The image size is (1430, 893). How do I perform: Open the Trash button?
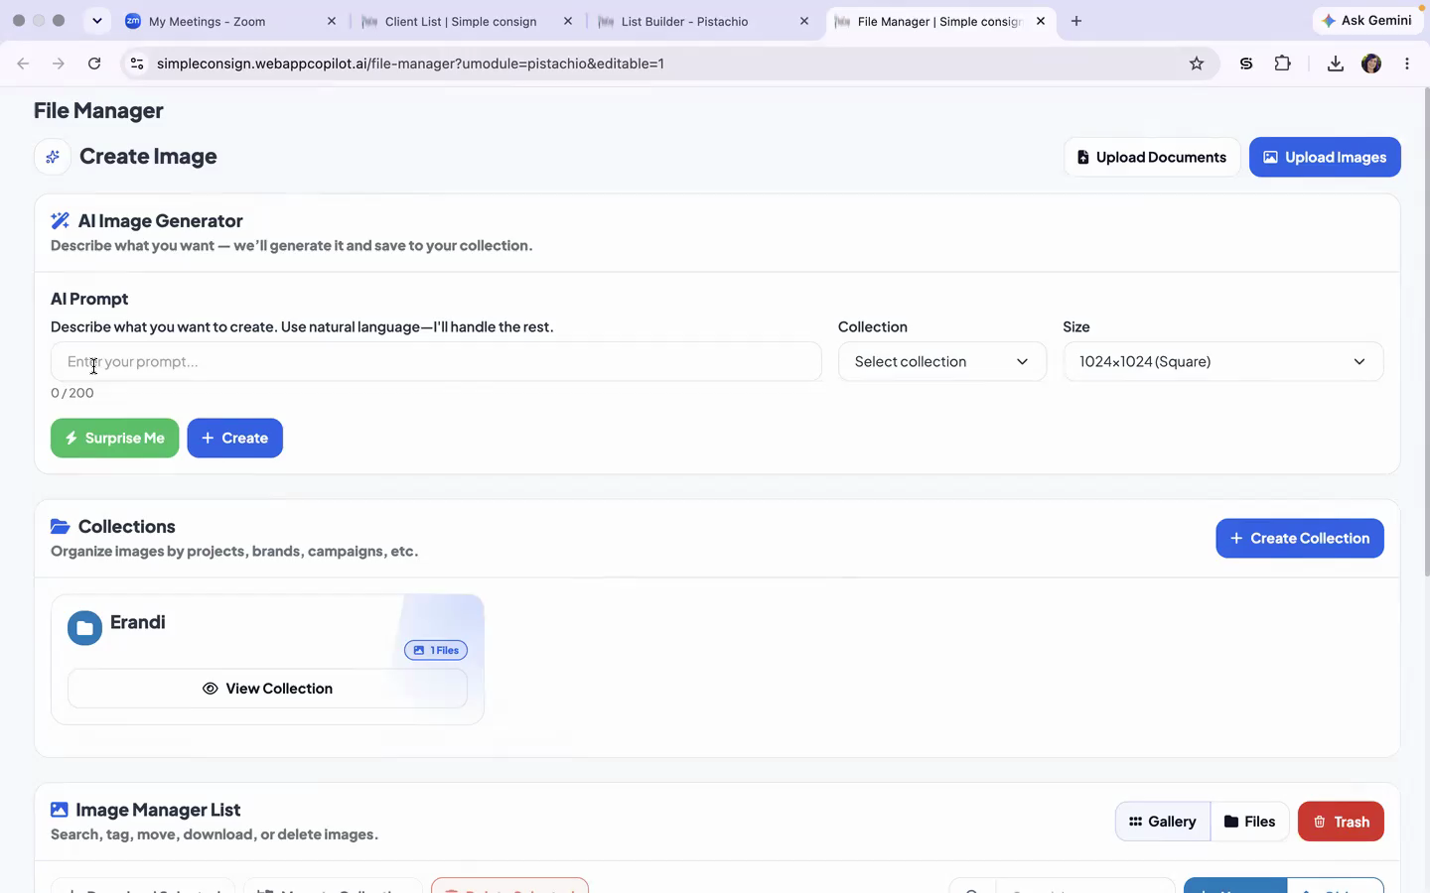pos(1341,822)
